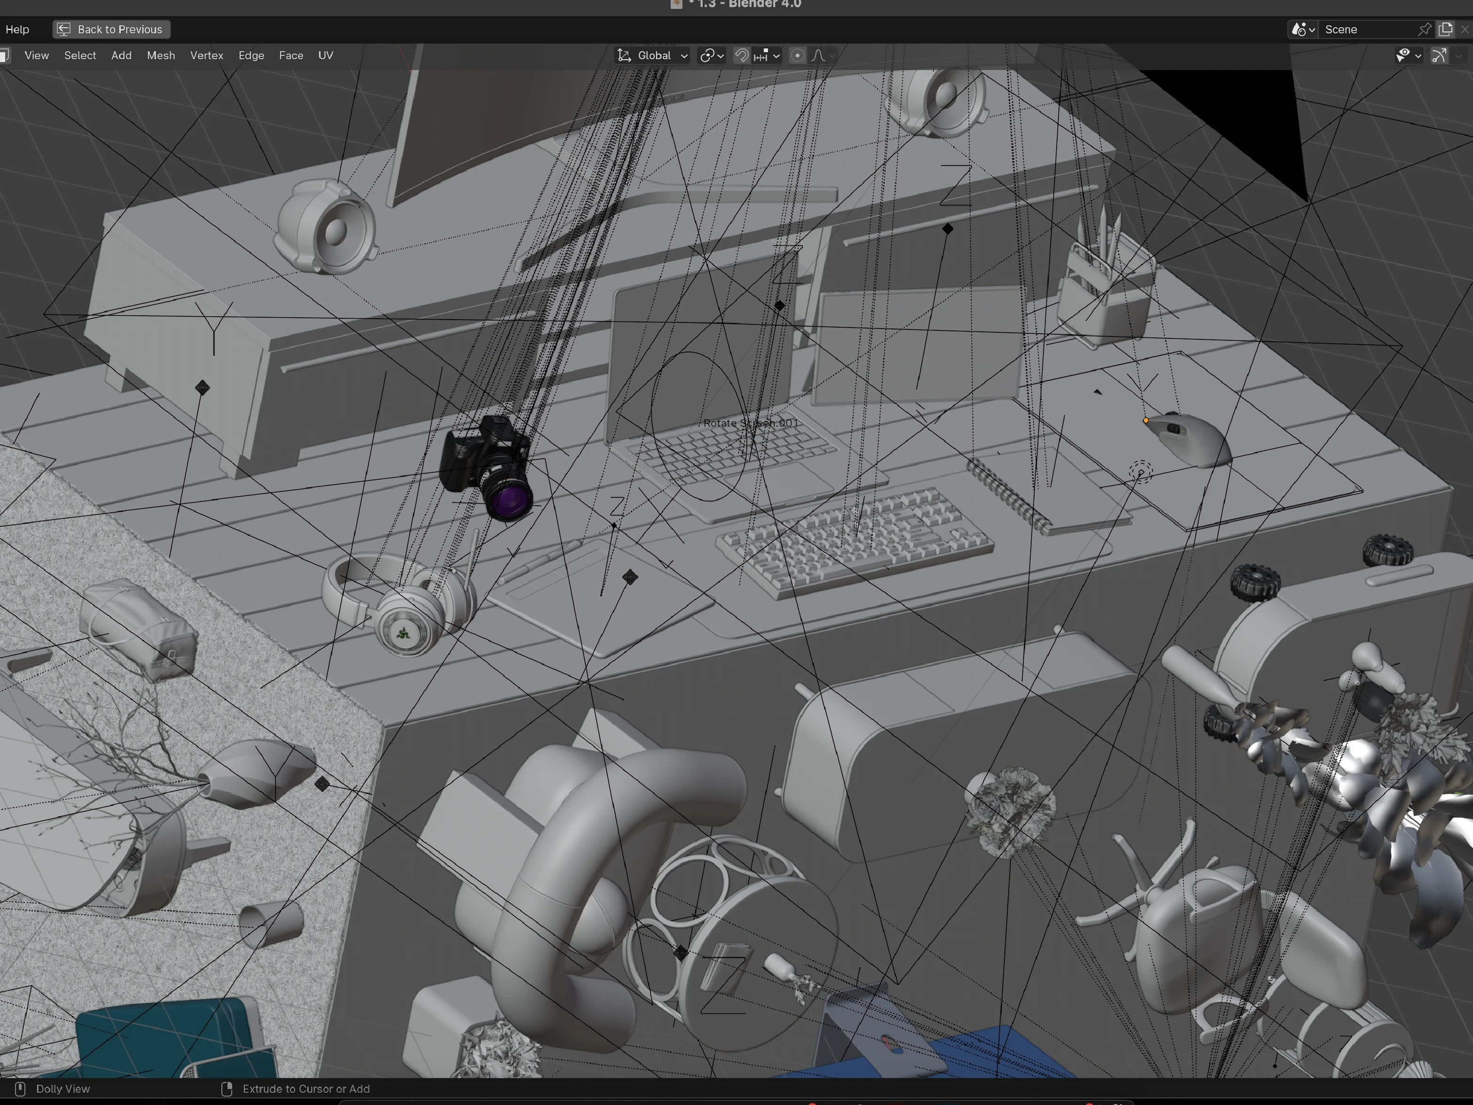Click the Scene name field

tap(1365, 29)
